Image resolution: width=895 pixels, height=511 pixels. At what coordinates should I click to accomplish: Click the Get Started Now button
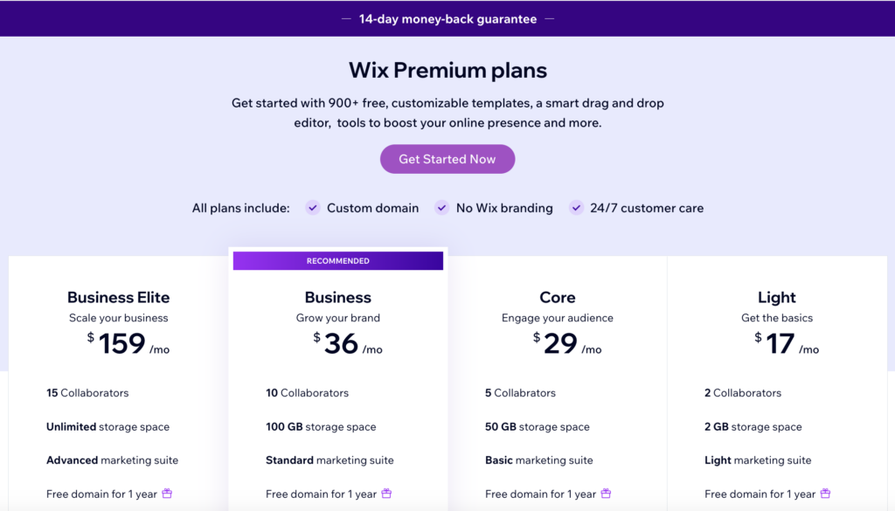[x=447, y=159]
